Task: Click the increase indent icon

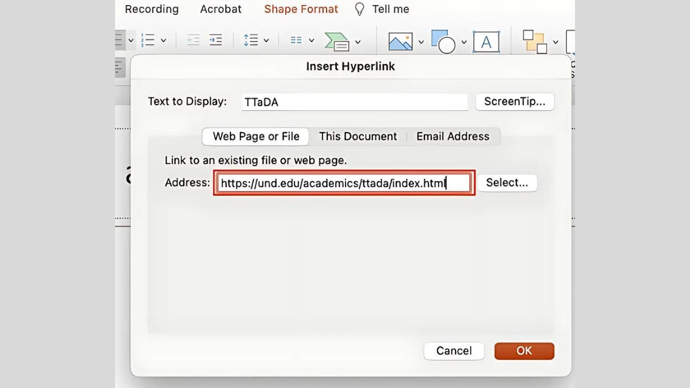Action: [x=216, y=40]
